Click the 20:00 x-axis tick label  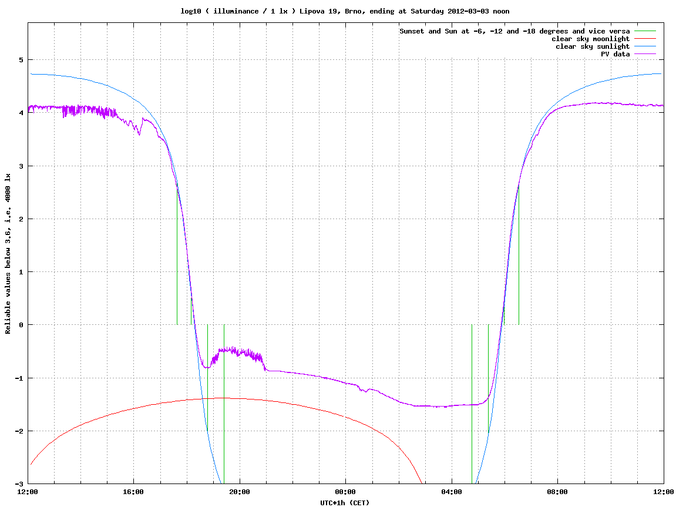pos(240,492)
